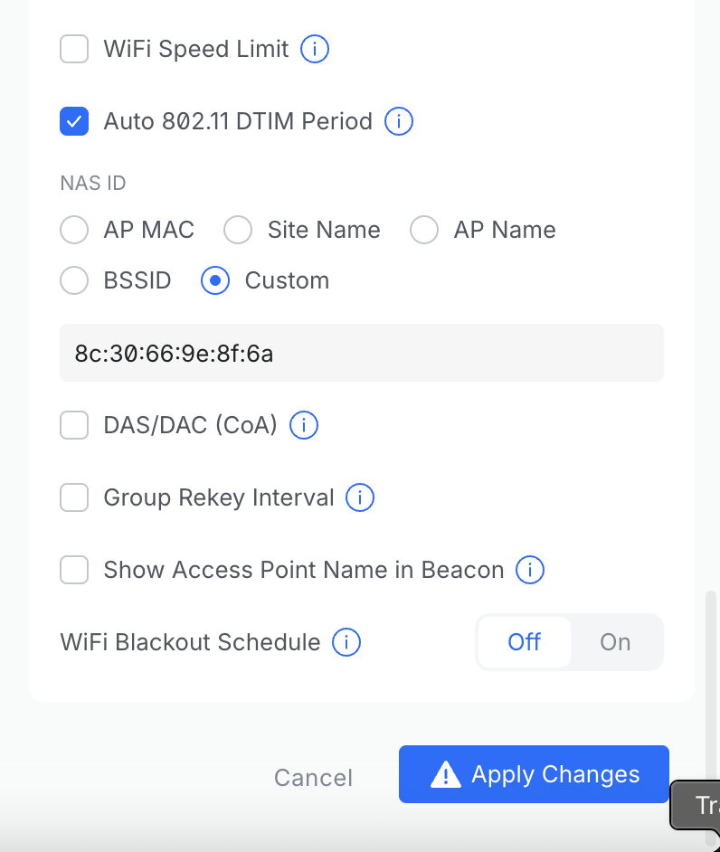This screenshot has height=852, width=720.
Task: Check the Group Rekey Interval box
Action: pyautogui.click(x=74, y=497)
